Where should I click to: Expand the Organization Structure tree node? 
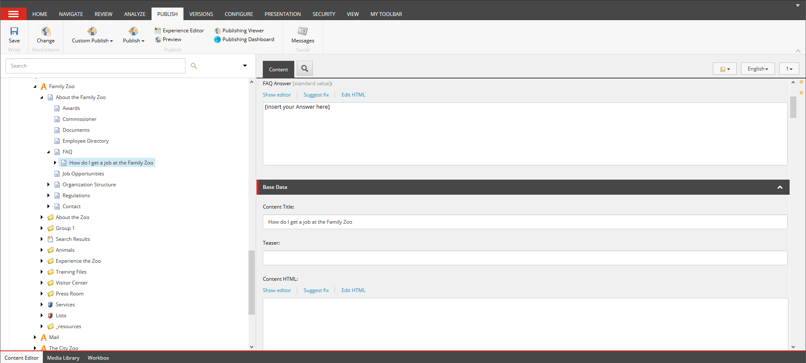(x=48, y=185)
